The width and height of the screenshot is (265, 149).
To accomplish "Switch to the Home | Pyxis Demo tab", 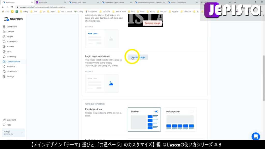I will (x=83, y=2).
